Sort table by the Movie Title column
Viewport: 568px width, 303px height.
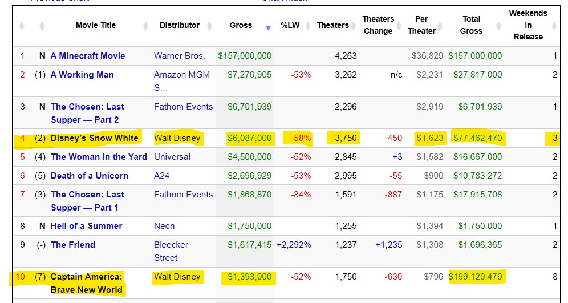click(x=96, y=25)
